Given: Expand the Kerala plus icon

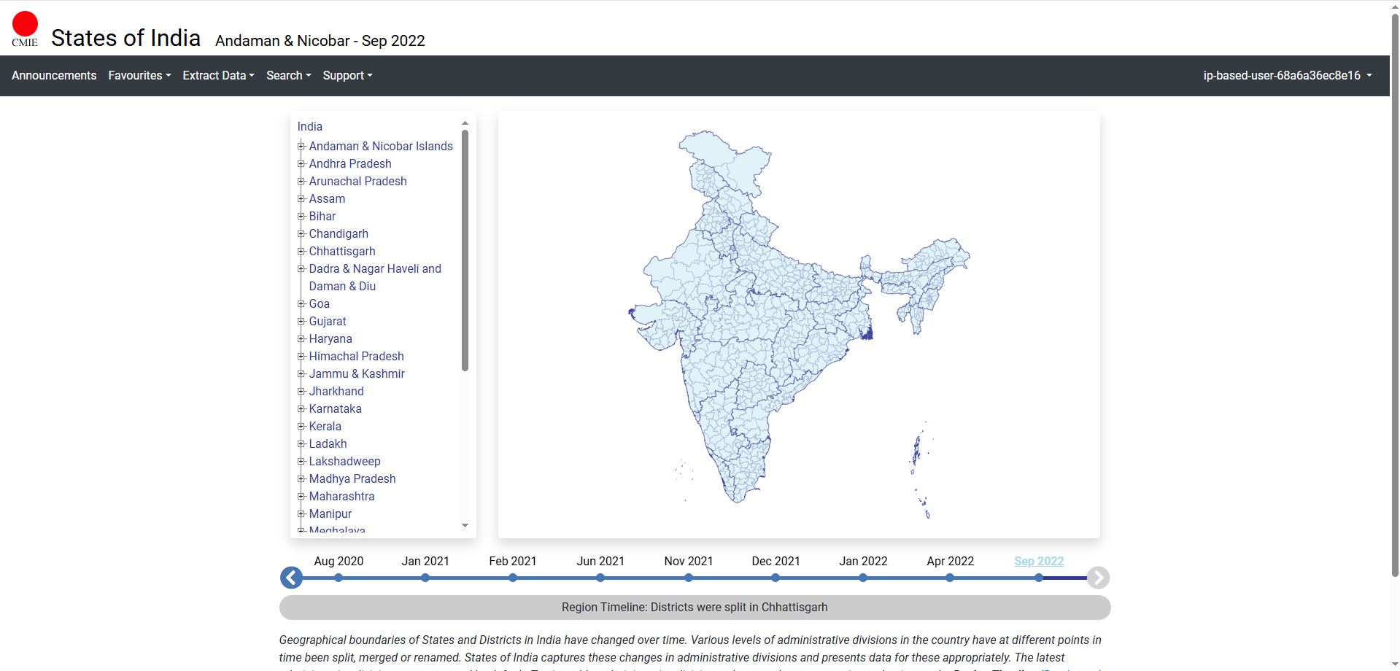Looking at the screenshot, I should click(301, 427).
